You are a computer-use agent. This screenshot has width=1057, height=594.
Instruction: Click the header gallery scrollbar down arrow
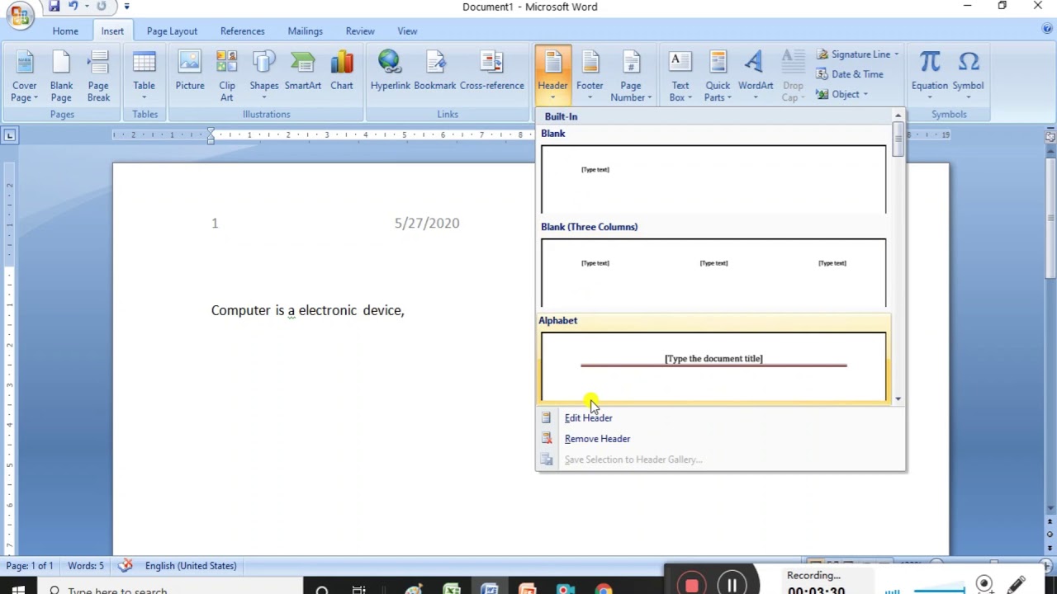pyautogui.click(x=898, y=399)
